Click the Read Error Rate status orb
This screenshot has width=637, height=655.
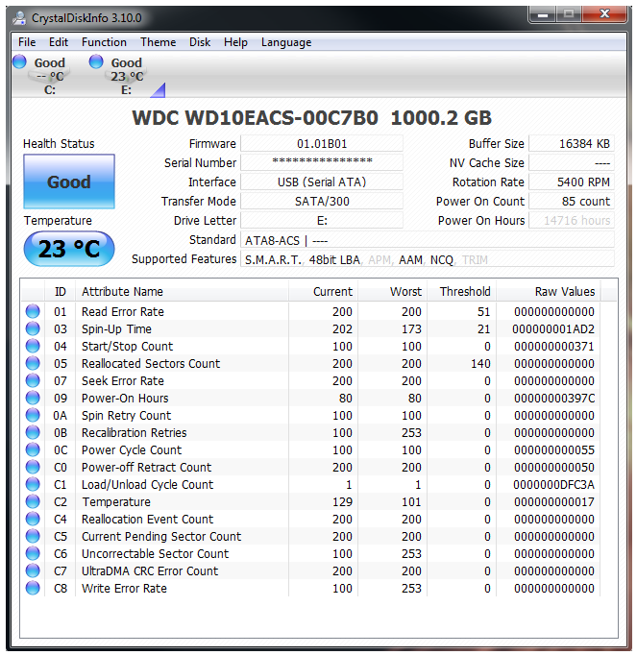point(33,312)
